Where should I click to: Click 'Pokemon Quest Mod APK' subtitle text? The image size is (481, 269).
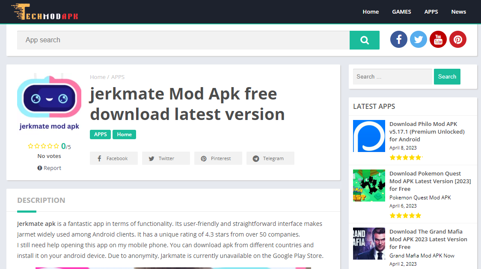pos(420,198)
